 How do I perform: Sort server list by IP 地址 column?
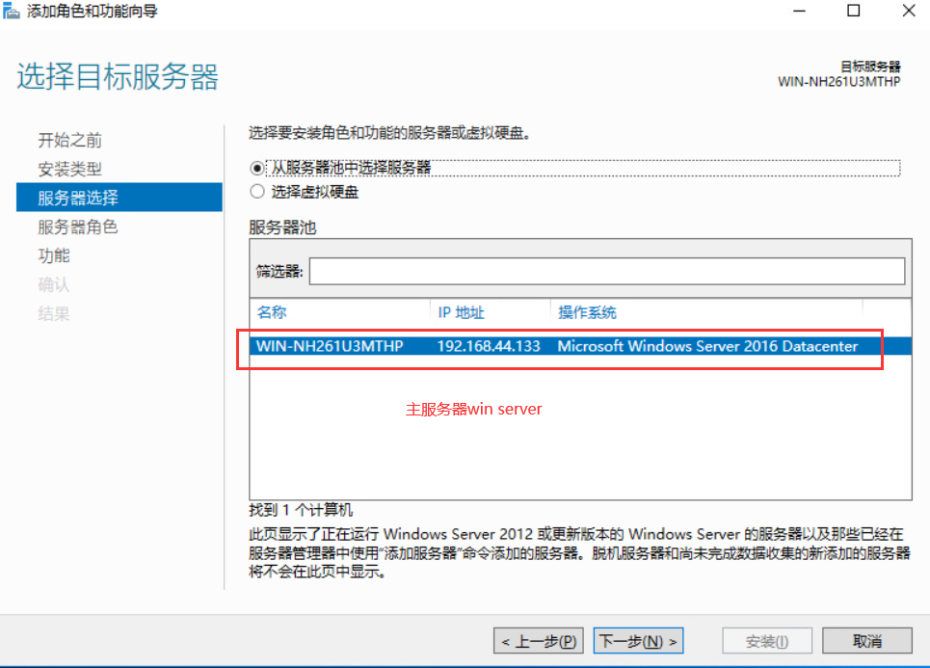[x=461, y=312]
